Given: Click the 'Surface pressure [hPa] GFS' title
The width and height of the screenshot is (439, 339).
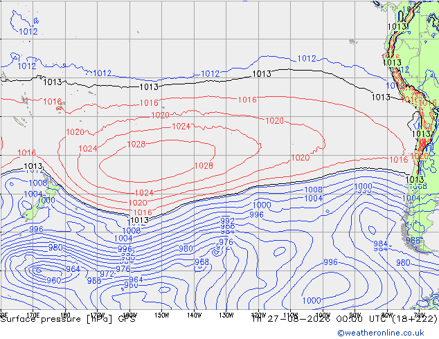Looking at the screenshot, I should tap(68, 319).
